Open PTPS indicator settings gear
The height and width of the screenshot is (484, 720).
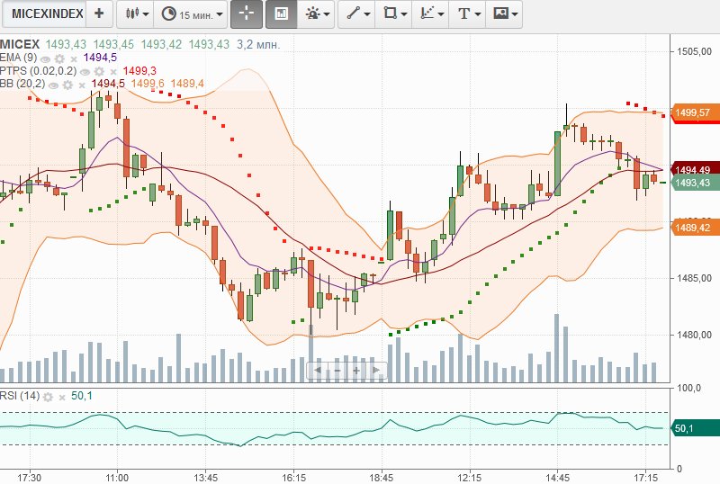point(101,71)
